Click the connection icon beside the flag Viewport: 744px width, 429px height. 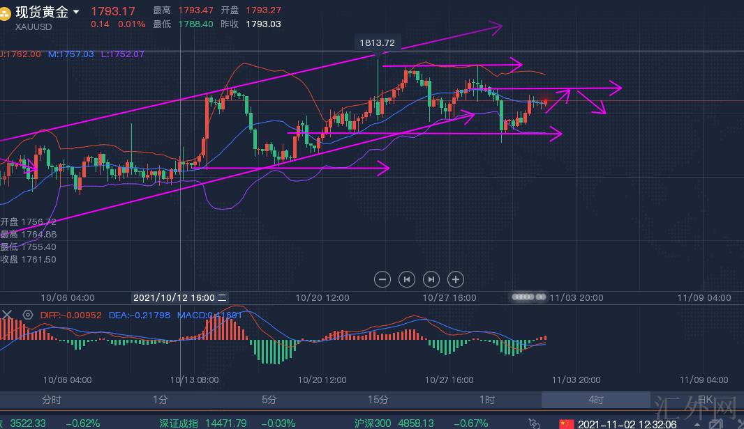[535, 423]
